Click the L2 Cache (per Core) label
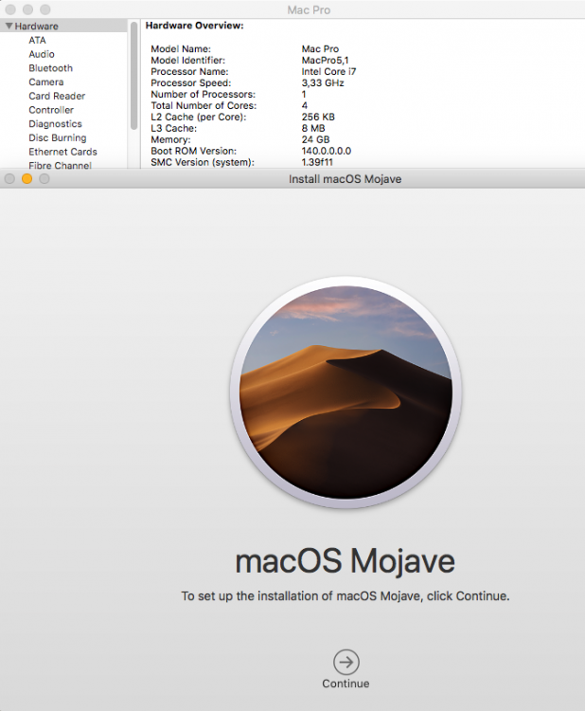585x711 pixels. 199,117
